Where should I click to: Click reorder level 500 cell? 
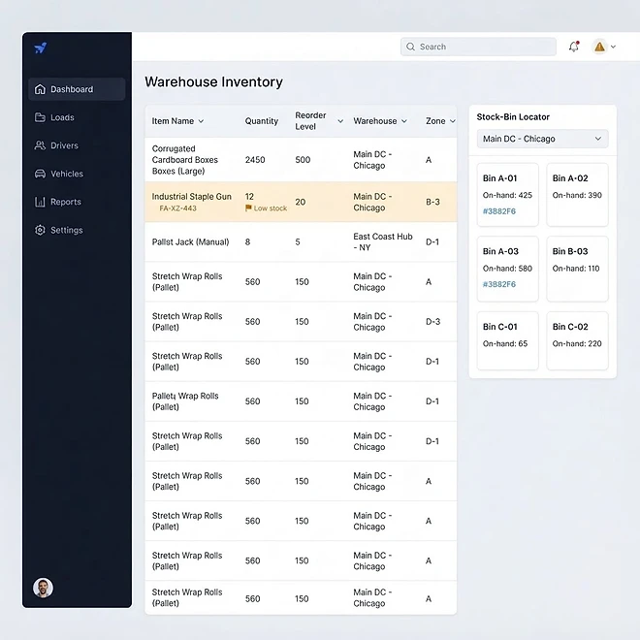pos(303,160)
